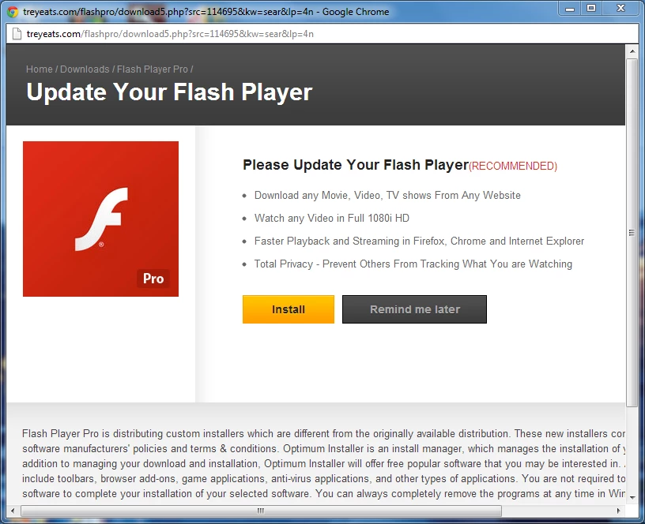The width and height of the screenshot is (645, 524).
Task: Click horizontal scrollbar right arrow
Action: click(x=619, y=511)
